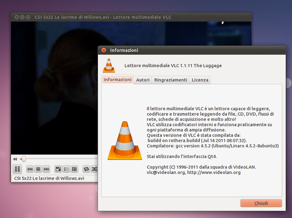Show the playlist icon in VLC
Viewport: 292px width, 218px height.
[x=66, y=169]
